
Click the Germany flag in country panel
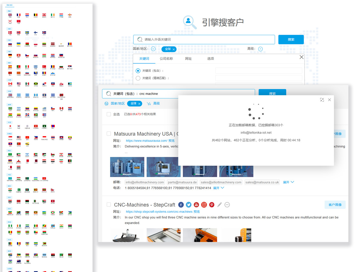(10, 55)
